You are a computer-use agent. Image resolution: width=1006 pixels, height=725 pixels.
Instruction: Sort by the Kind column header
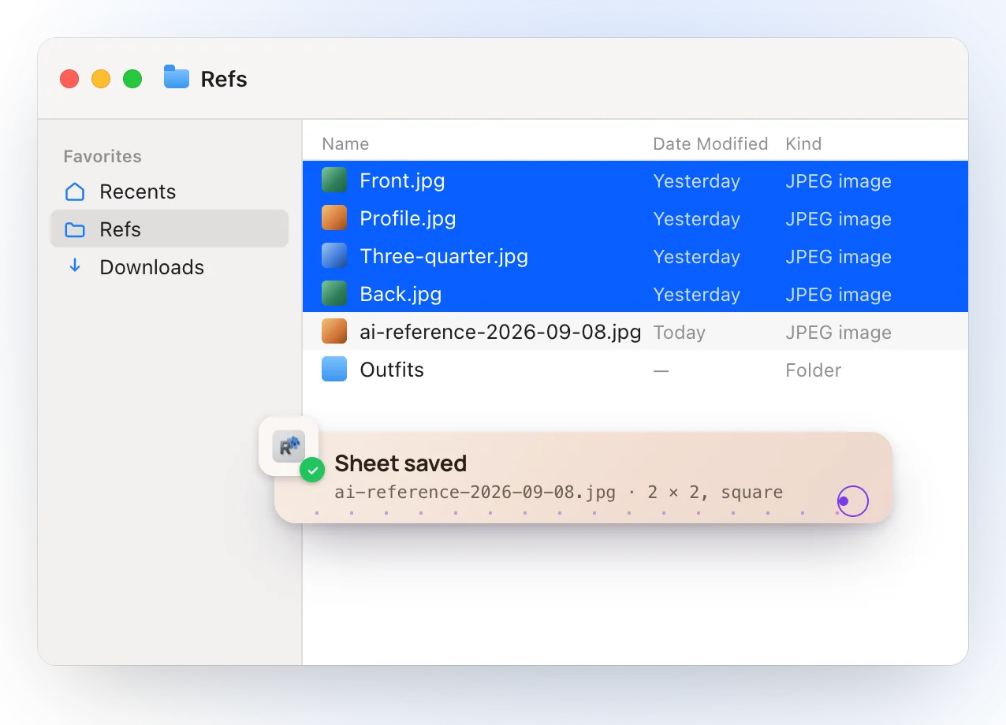(803, 143)
